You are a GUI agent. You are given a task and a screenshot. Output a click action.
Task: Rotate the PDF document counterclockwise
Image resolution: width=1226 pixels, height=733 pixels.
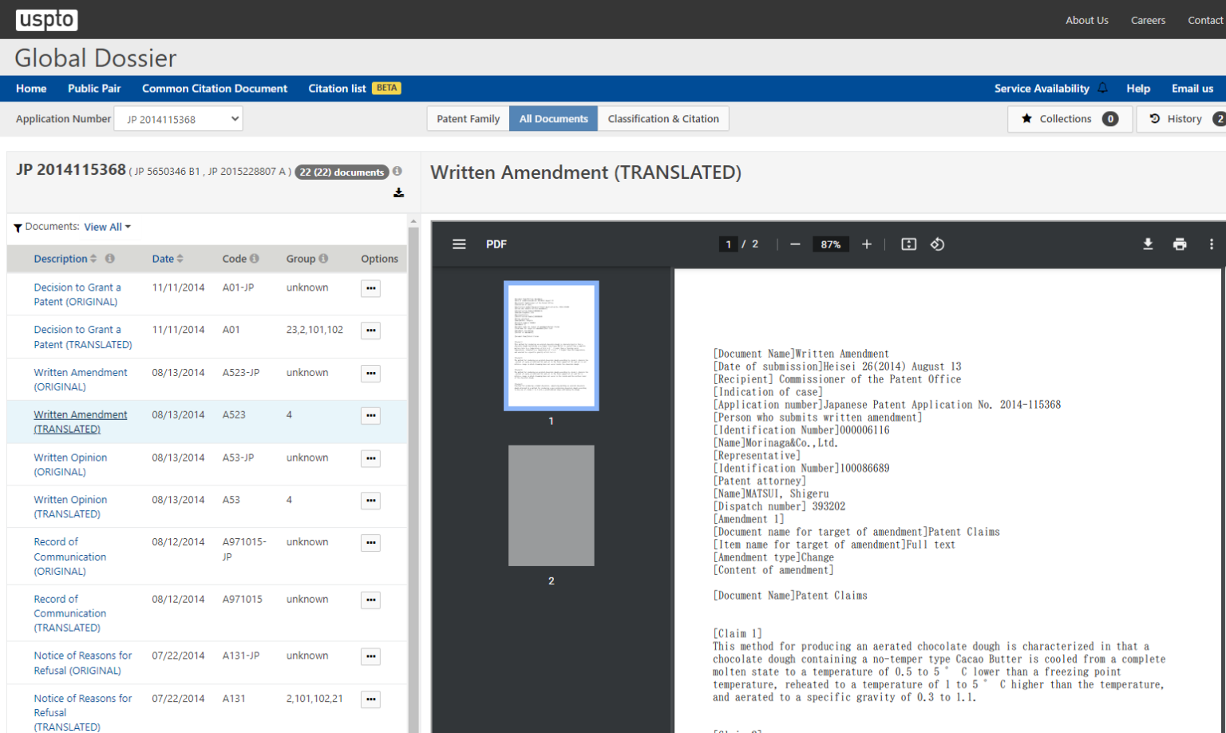pyautogui.click(x=938, y=244)
